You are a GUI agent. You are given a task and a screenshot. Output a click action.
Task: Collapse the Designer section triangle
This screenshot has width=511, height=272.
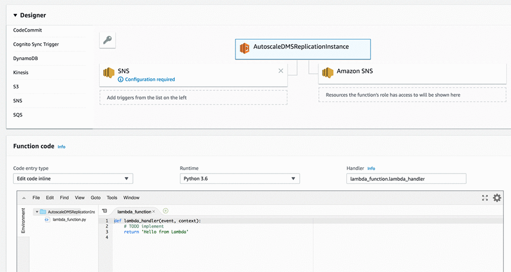[15, 15]
